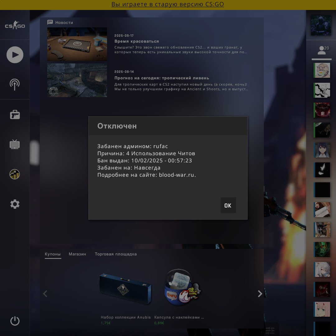The image size is (336, 336).
Task: Open the sliders options icon at bottom
Action: 270,330
